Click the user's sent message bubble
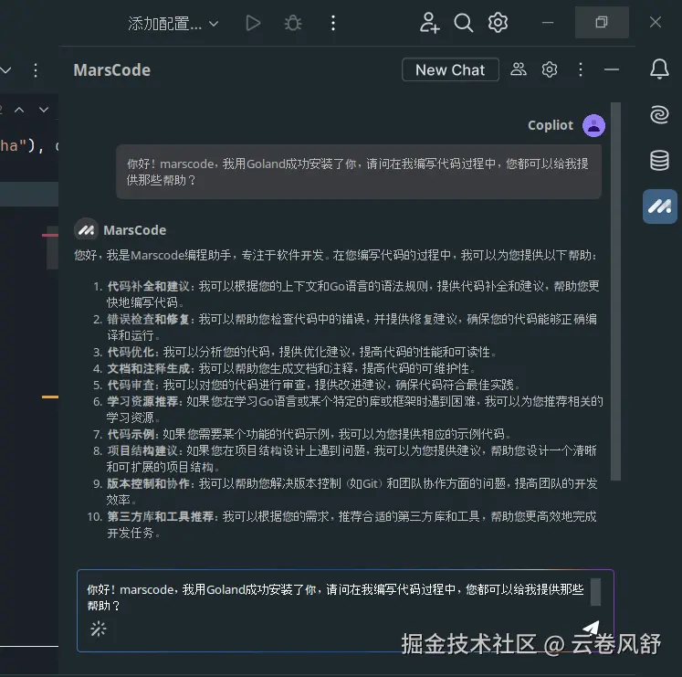The height and width of the screenshot is (677, 682). point(359,172)
